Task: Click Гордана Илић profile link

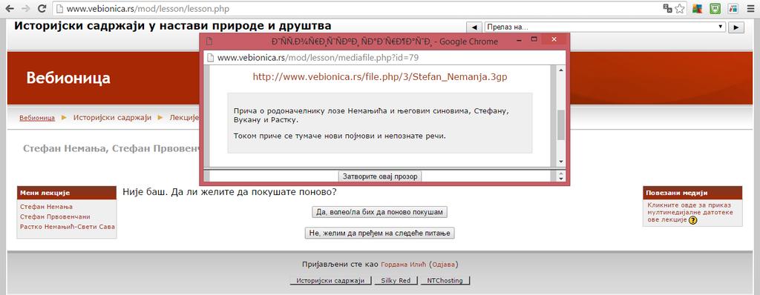Action: (404, 265)
